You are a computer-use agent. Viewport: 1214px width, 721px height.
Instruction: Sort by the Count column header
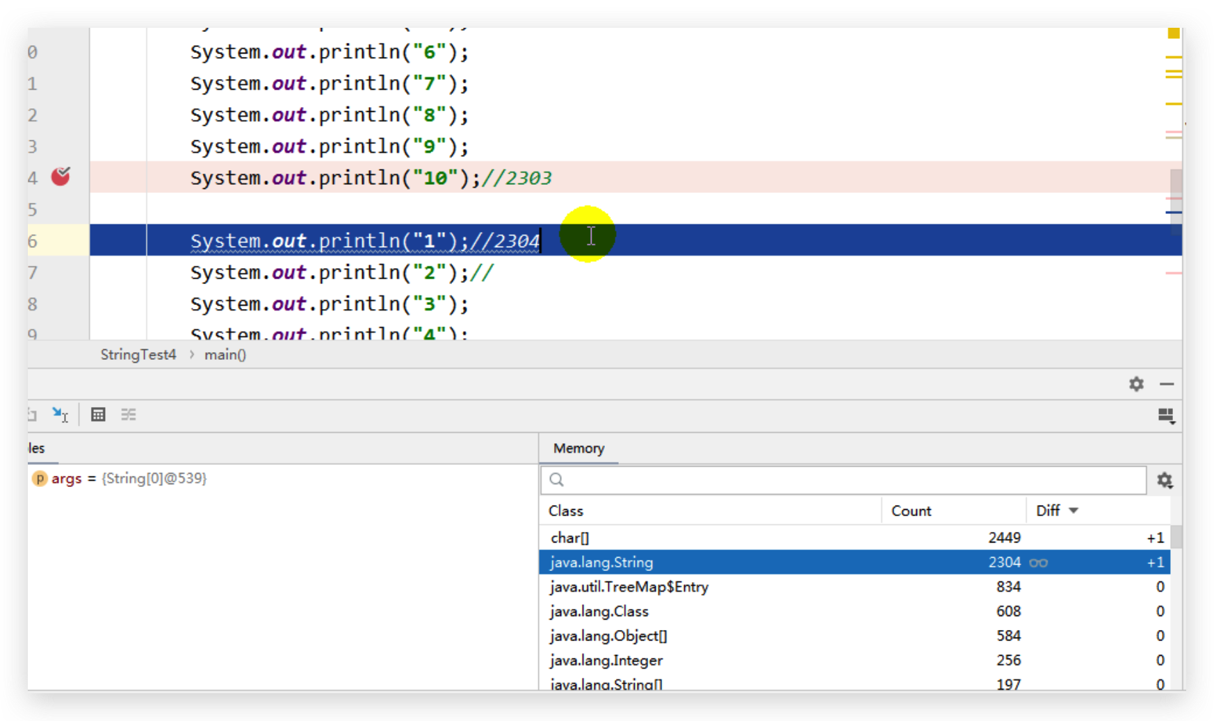pyautogui.click(x=911, y=511)
